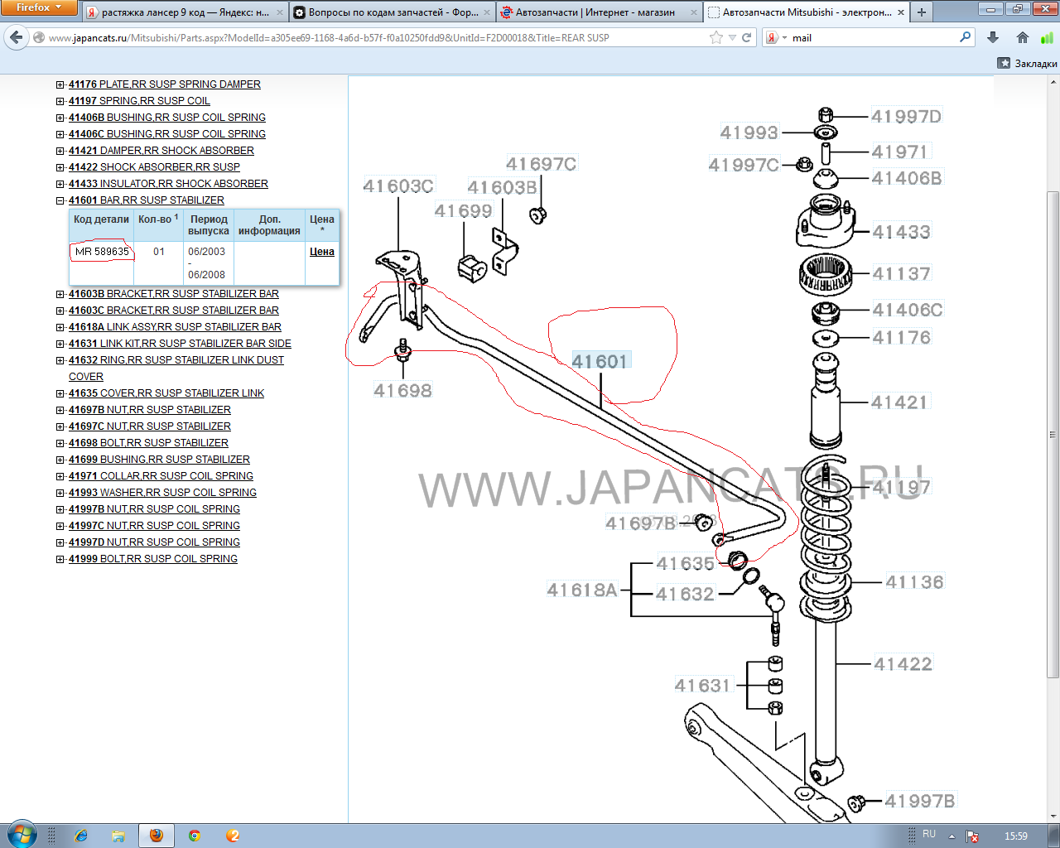This screenshot has height=848, width=1060.
Task: Expand the 41699 BUSHING,RR SUSP STABILIZER node
Action: (60, 460)
